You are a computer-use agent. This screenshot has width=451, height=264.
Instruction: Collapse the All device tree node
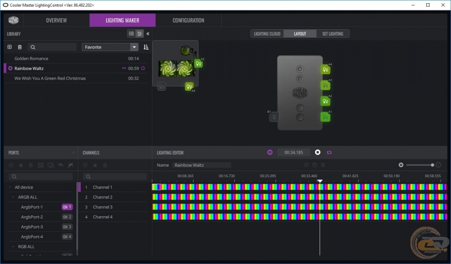(10, 187)
